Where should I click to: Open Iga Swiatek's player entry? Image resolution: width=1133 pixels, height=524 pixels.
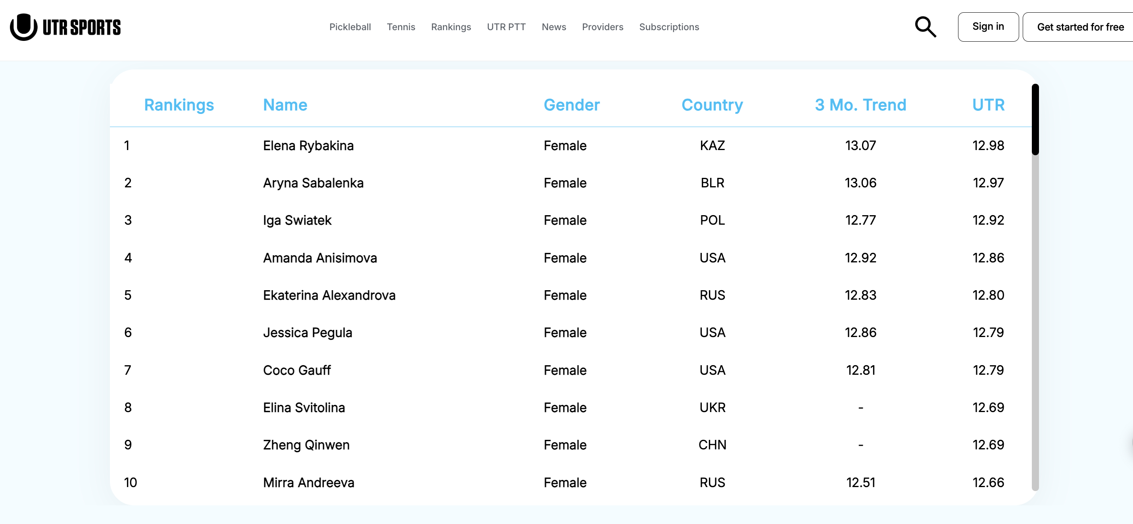[297, 220]
